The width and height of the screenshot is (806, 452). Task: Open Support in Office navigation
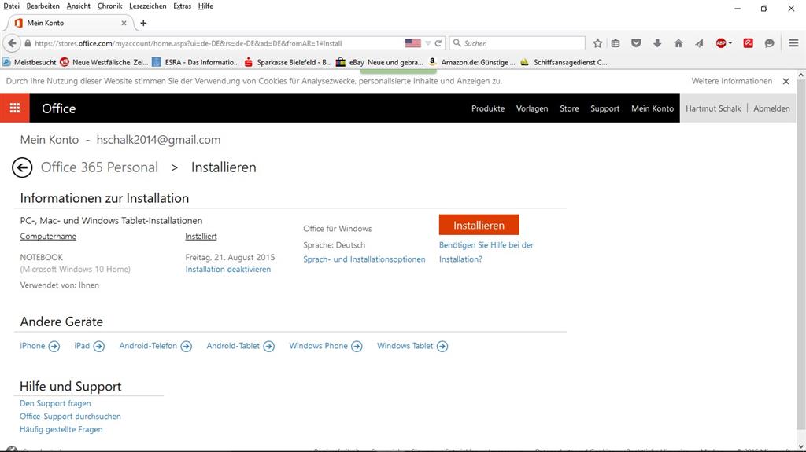pos(604,108)
